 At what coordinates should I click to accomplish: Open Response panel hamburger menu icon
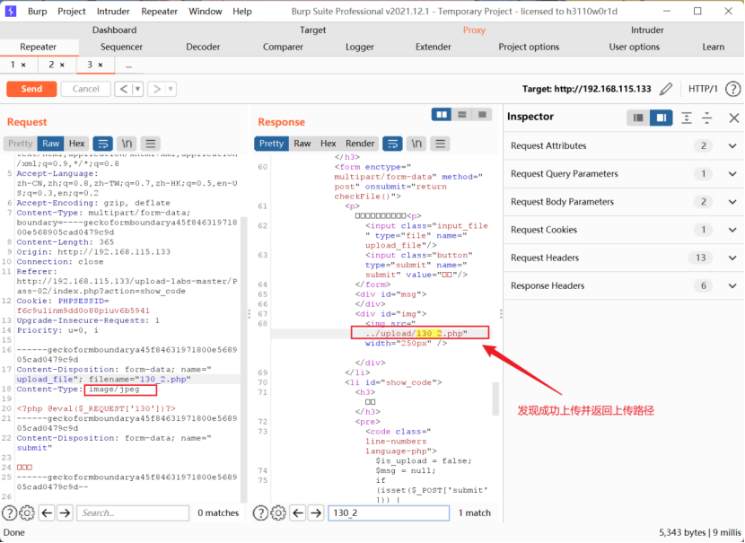coord(441,144)
